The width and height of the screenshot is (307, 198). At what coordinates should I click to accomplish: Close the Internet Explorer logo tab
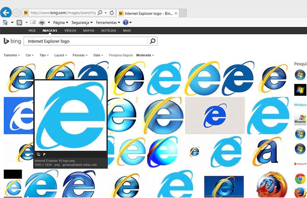[176, 13]
